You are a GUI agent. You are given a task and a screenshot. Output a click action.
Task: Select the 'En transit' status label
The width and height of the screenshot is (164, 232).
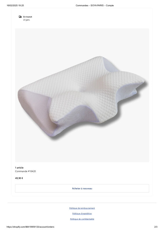(x=28, y=17)
